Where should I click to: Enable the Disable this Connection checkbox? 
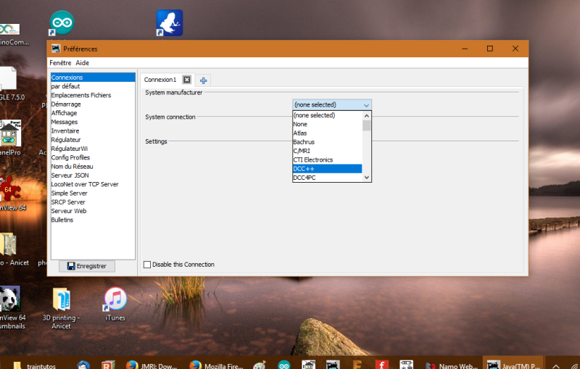coord(147,265)
